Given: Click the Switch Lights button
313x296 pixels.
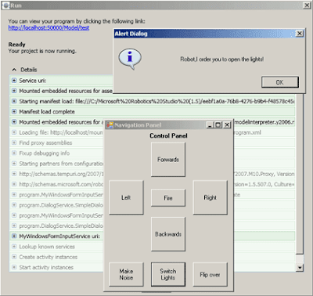Looking at the screenshot, I should pyautogui.click(x=168, y=274).
